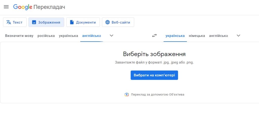Pick англійська as target language
This screenshot has width=259, height=117.
click(218, 36)
